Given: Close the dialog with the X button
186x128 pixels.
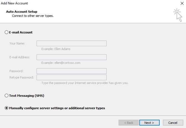Looking at the screenshot, I should point(181,3).
